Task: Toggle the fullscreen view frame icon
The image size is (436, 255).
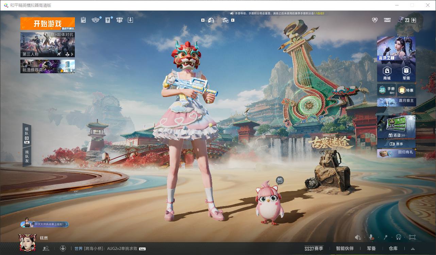Action: (x=412, y=237)
